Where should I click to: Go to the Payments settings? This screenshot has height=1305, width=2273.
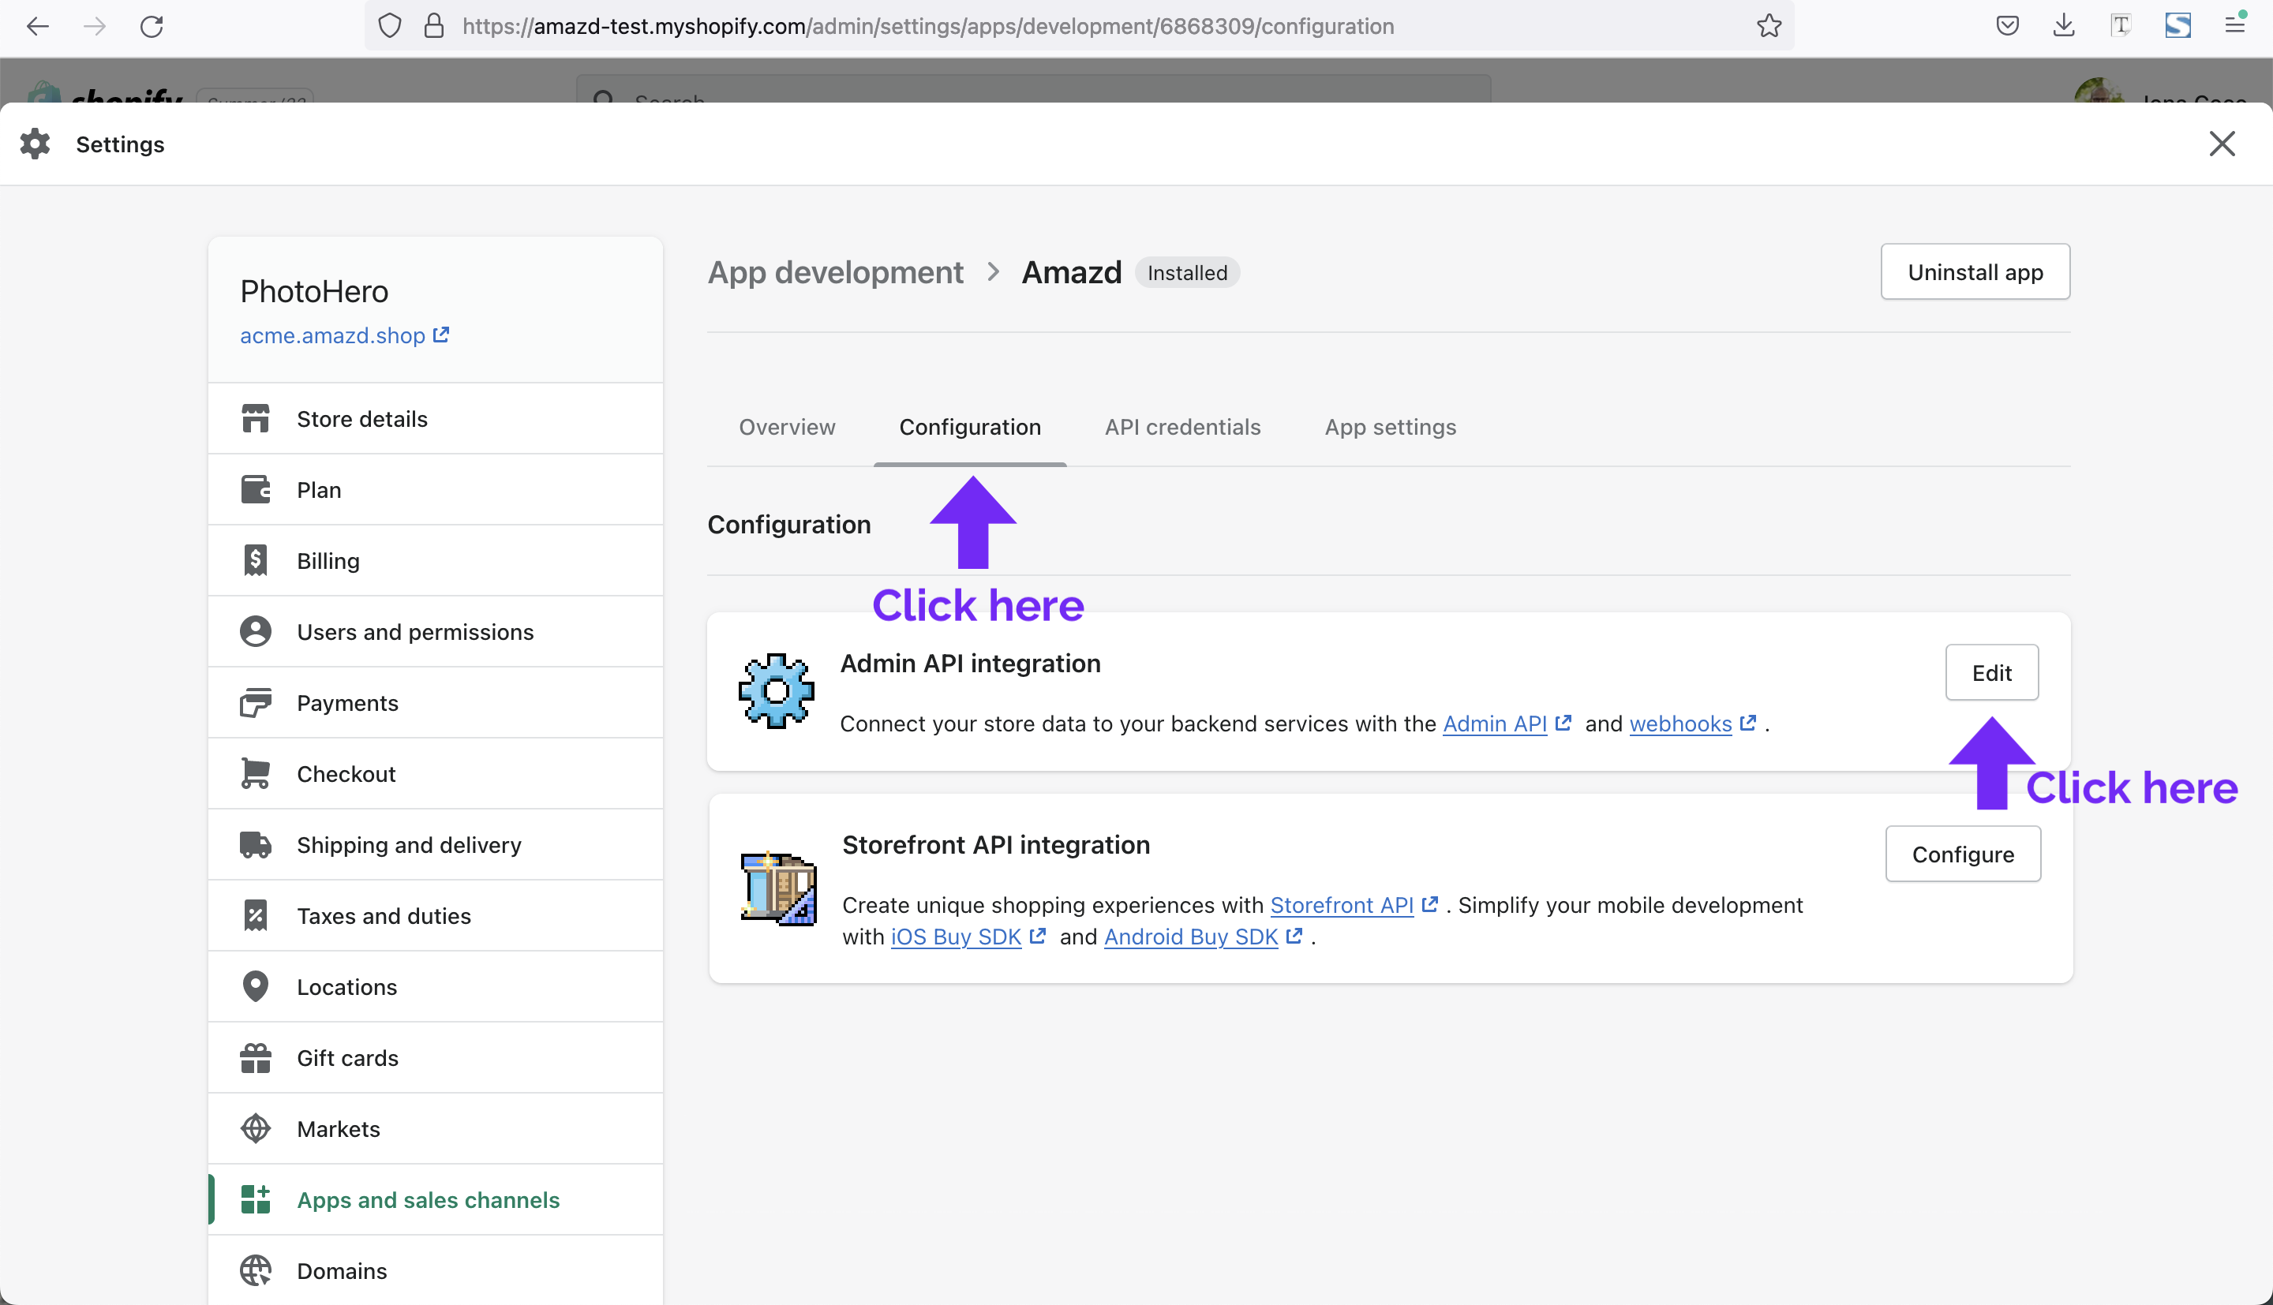(436, 703)
